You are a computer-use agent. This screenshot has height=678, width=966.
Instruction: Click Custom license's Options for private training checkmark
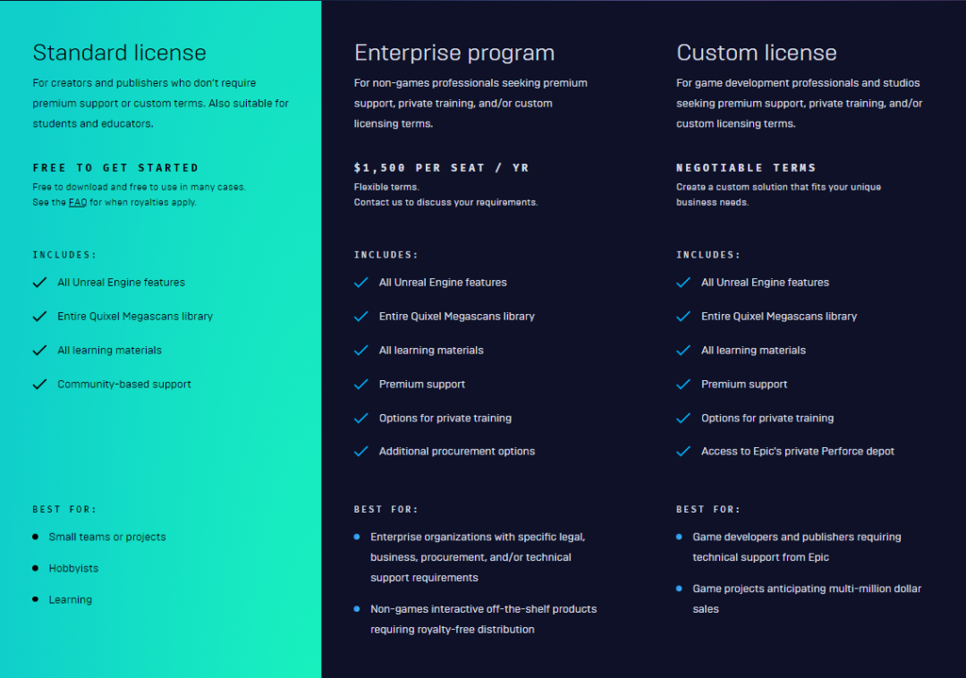pyautogui.click(x=683, y=419)
